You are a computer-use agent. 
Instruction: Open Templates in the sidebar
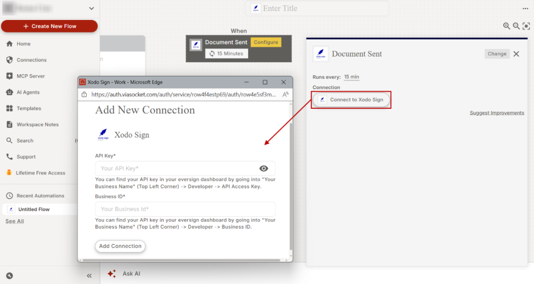click(29, 108)
